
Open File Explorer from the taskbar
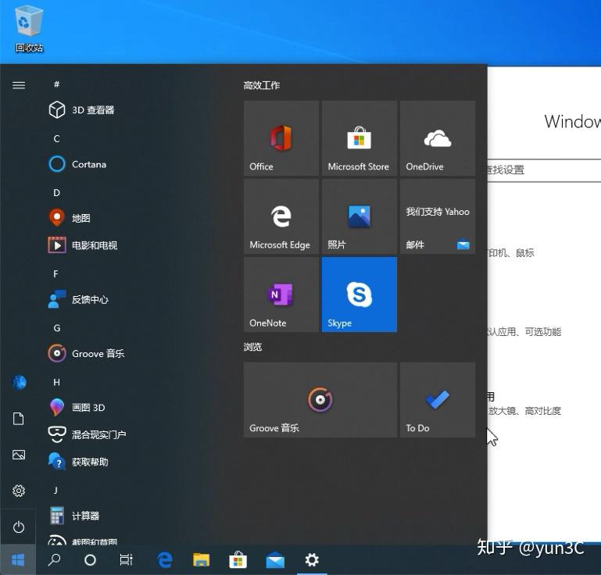point(201,560)
